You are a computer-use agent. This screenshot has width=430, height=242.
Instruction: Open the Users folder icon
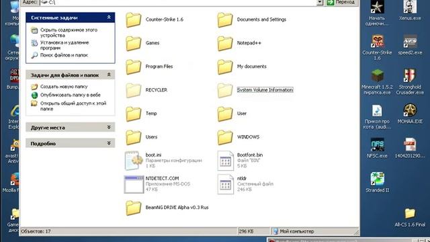[134, 137]
